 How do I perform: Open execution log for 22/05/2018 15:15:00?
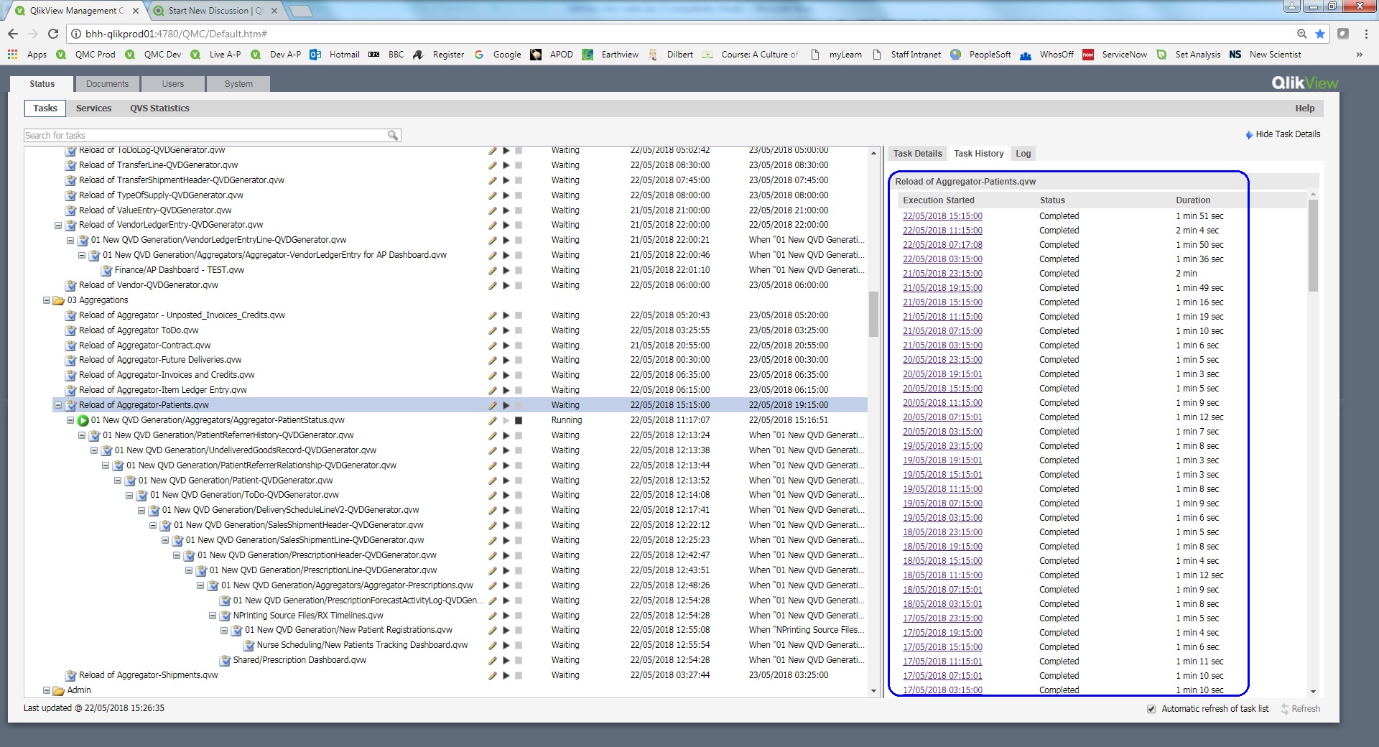[943, 216]
